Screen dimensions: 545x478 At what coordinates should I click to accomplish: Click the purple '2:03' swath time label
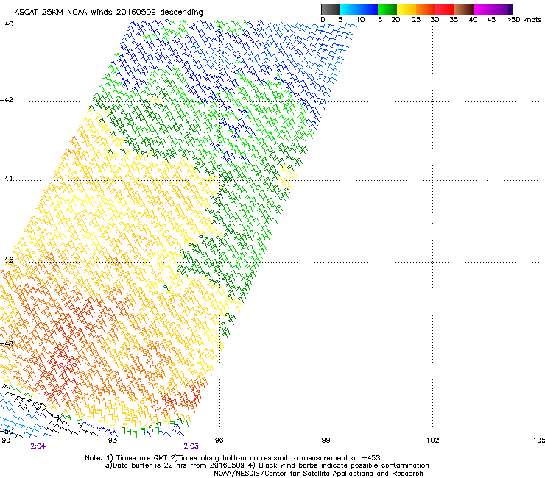191,446
